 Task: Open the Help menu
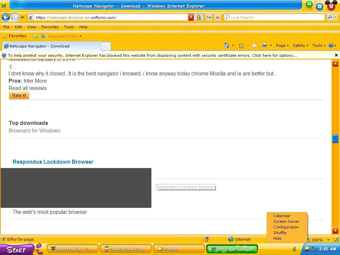(83, 27)
